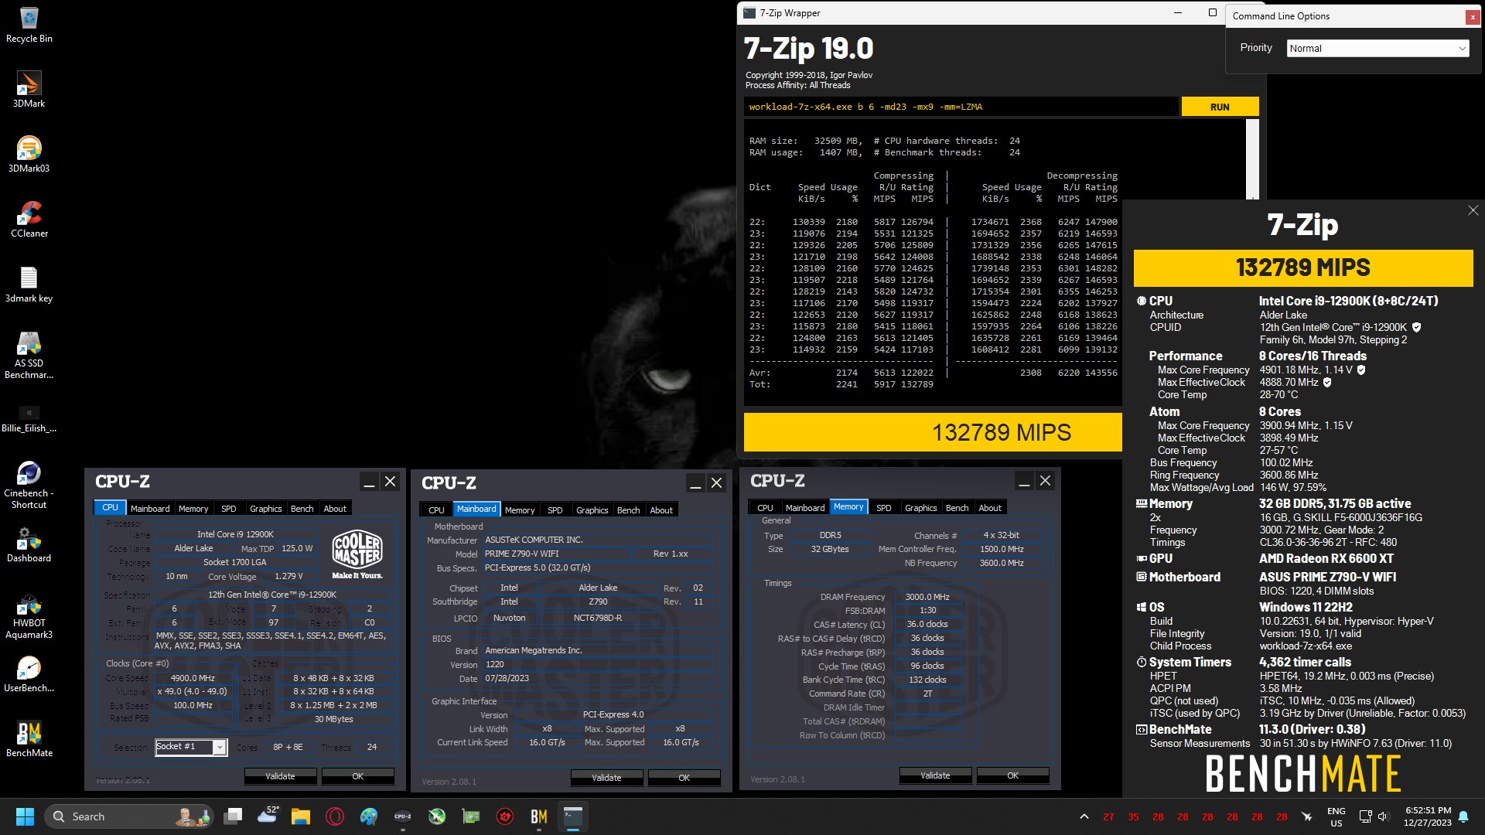Open the clock showing 6:52:51 PM
The width and height of the screenshot is (1485, 835).
click(1428, 816)
